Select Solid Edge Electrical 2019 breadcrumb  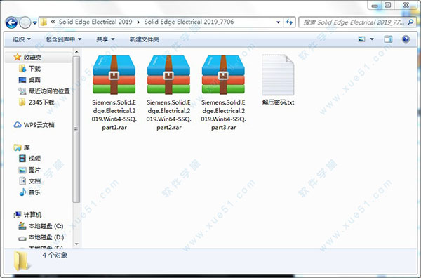click(x=95, y=22)
